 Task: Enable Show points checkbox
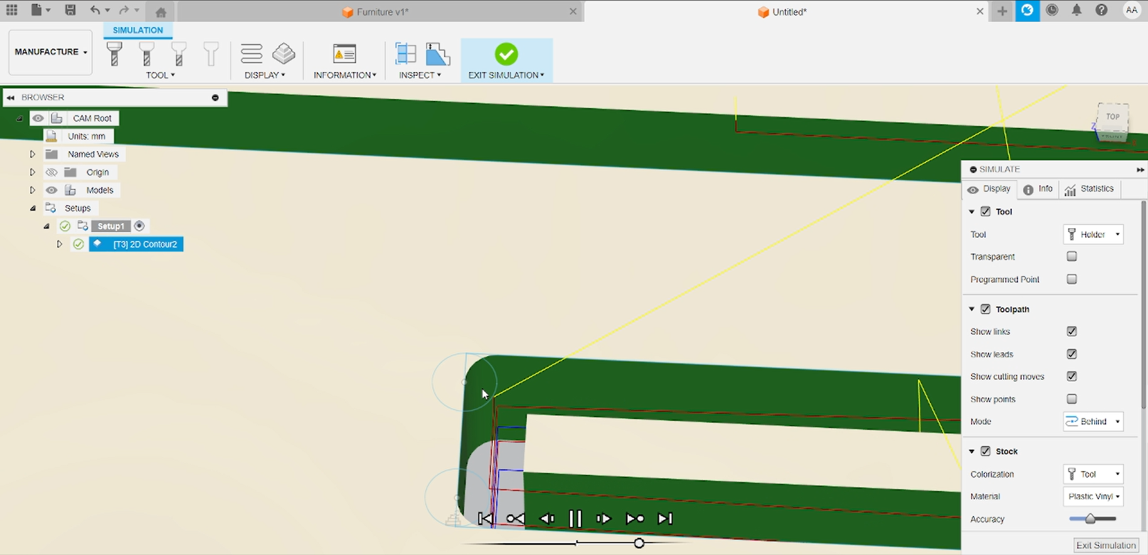[x=1071, y=399]
